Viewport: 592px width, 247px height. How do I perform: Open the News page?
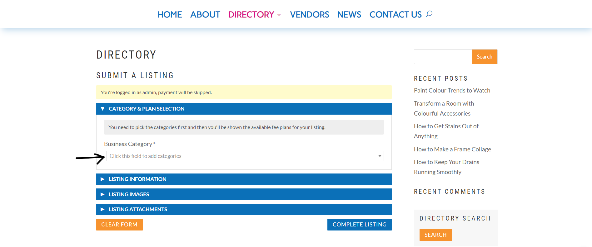coord(349,15)
